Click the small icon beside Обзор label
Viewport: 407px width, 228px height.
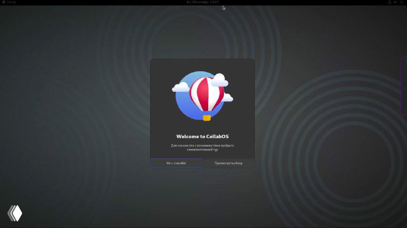[x=3, y=3]
